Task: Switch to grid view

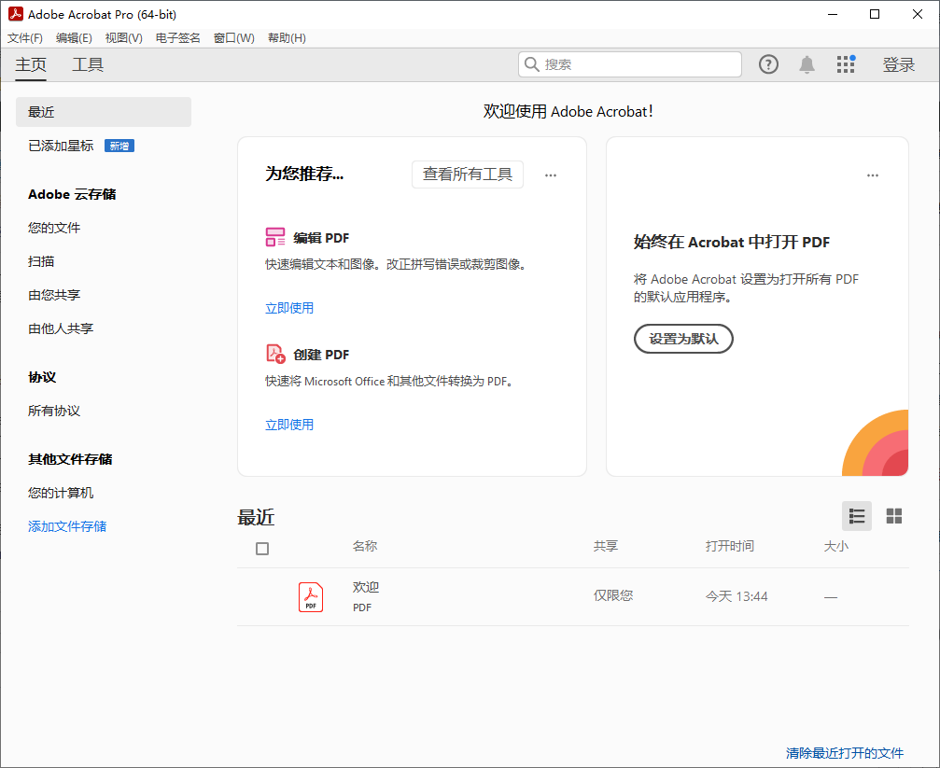Action: coord(893,515)
